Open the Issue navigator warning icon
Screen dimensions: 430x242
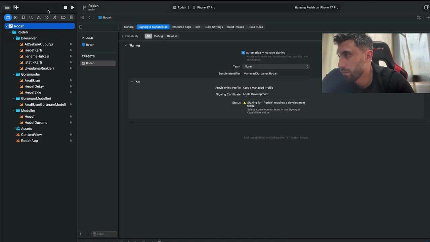click(x=39, y=17)
